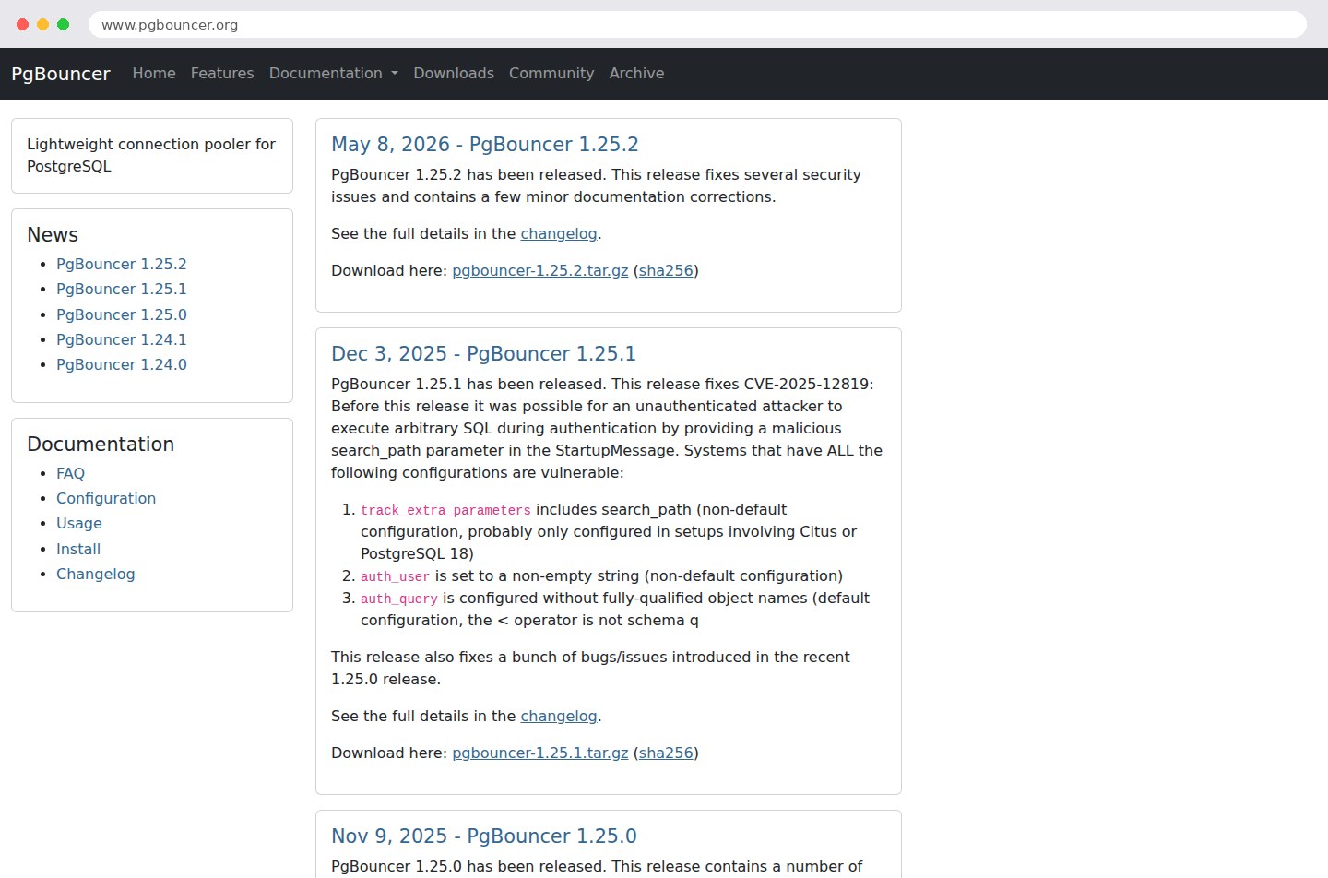1328x878 pixels.
Task: Open the Home nav item
Action: pyautogui.click(x=154, y=73)
